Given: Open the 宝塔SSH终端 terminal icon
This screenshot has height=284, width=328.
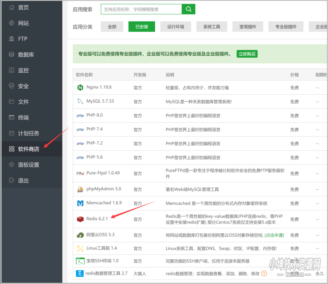Looking at the screenshot, I should tap(80, 261).
